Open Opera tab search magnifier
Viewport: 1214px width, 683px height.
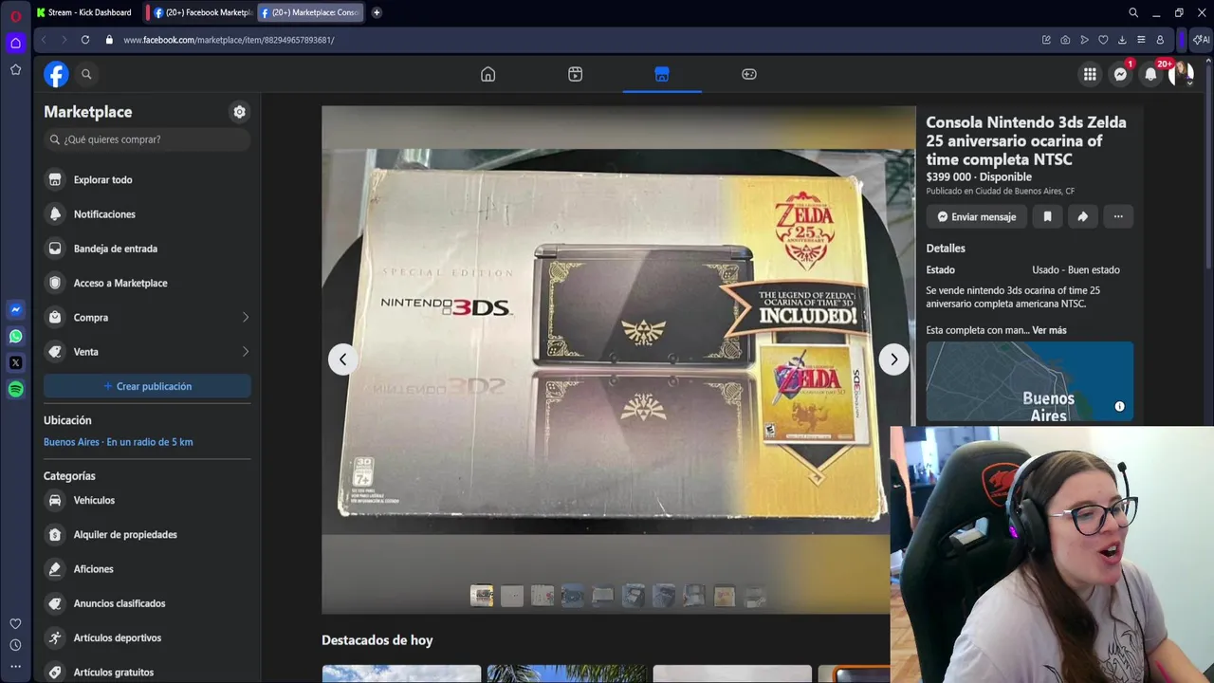(x=1133, y=12)
